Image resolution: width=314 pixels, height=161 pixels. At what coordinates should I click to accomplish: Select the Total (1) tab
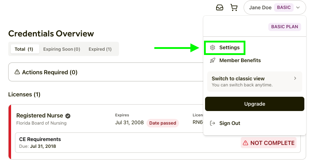[x=24, y=49]
